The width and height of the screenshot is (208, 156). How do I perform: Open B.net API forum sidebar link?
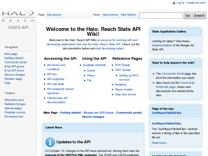(14, 70)
